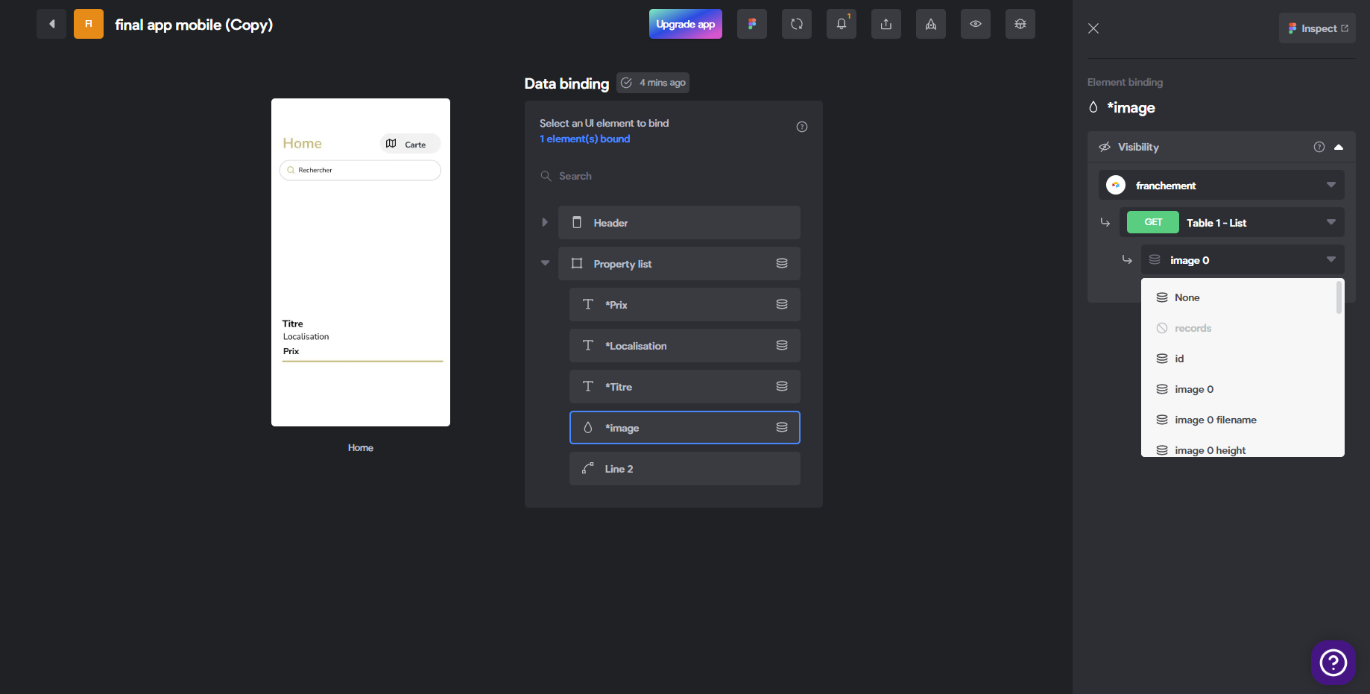
Task: Click database icon on *Localisation row
Action: coord(782,345)
